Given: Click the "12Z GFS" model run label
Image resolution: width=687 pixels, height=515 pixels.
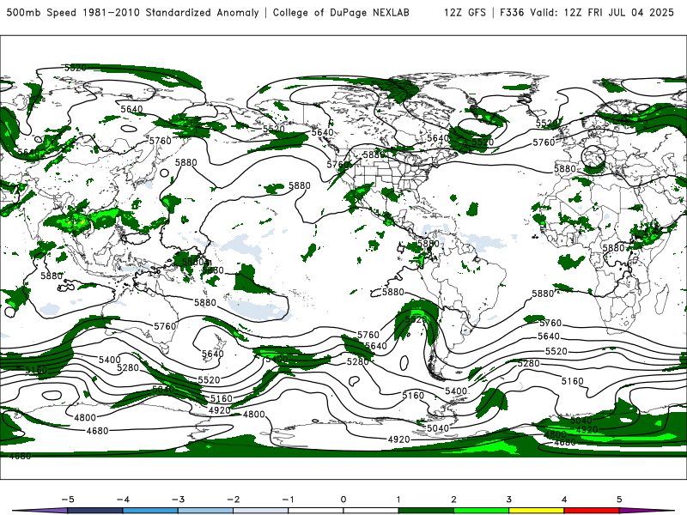Looking at the screenshot, I should pos(465,13).
